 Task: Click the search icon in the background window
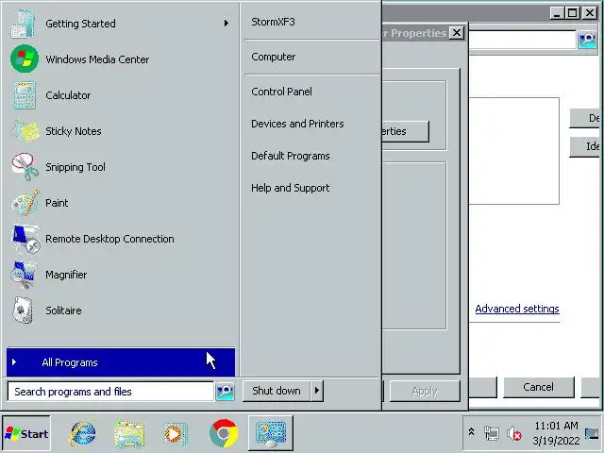588,40
